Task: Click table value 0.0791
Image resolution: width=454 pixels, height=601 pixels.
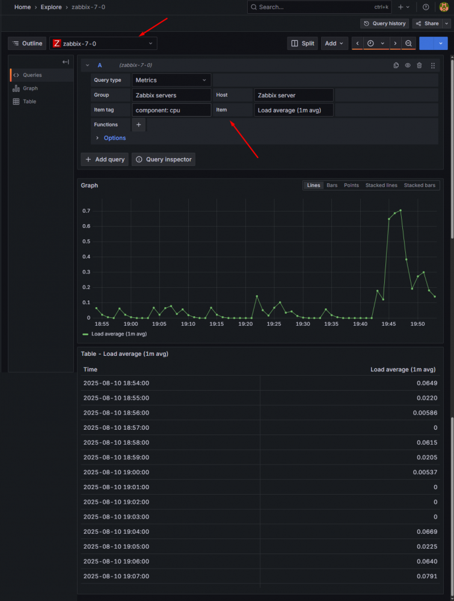Action: click(x=427, y=576)
